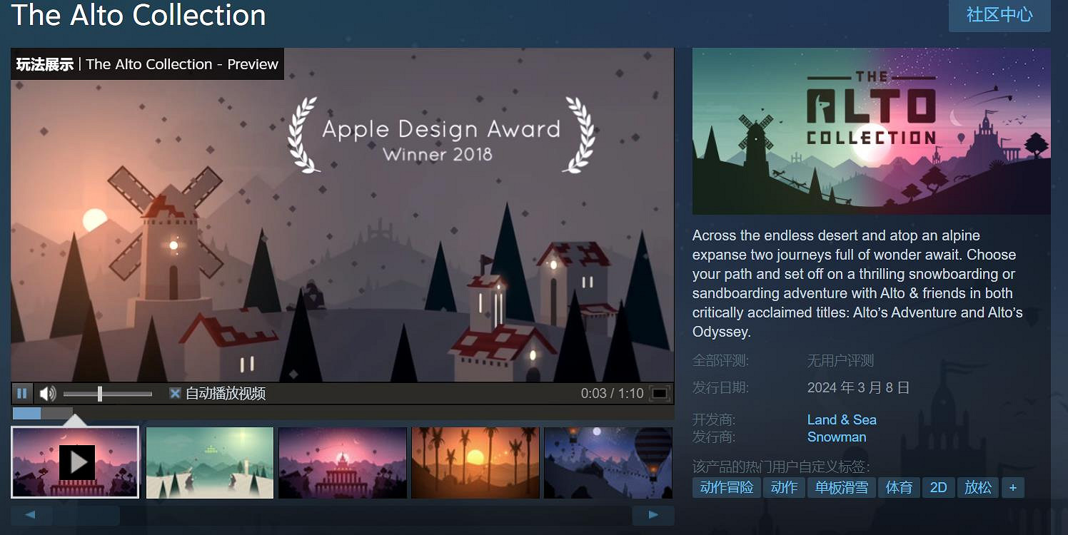The image size is (1068, 535).
Task: Pause the video preview
Action: click(x=21, y=393)
